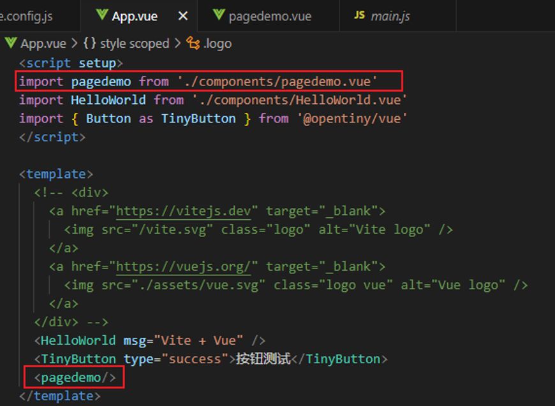
Task: Click the .logo class symbol icon in breadcrumb
Action: pyautogui.click(x=193, y=43)
